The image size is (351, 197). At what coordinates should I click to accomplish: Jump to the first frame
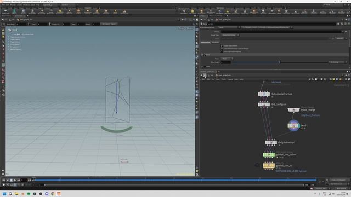pyautogui.click(x=4, y=180)
